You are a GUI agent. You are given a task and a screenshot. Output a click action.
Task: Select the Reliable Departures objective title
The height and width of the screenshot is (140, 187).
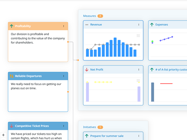coord(28,76)
